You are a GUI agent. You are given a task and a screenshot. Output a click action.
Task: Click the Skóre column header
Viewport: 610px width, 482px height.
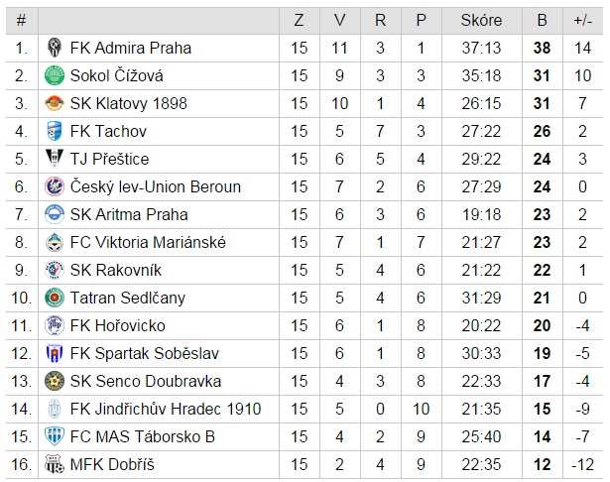(482, 20)
